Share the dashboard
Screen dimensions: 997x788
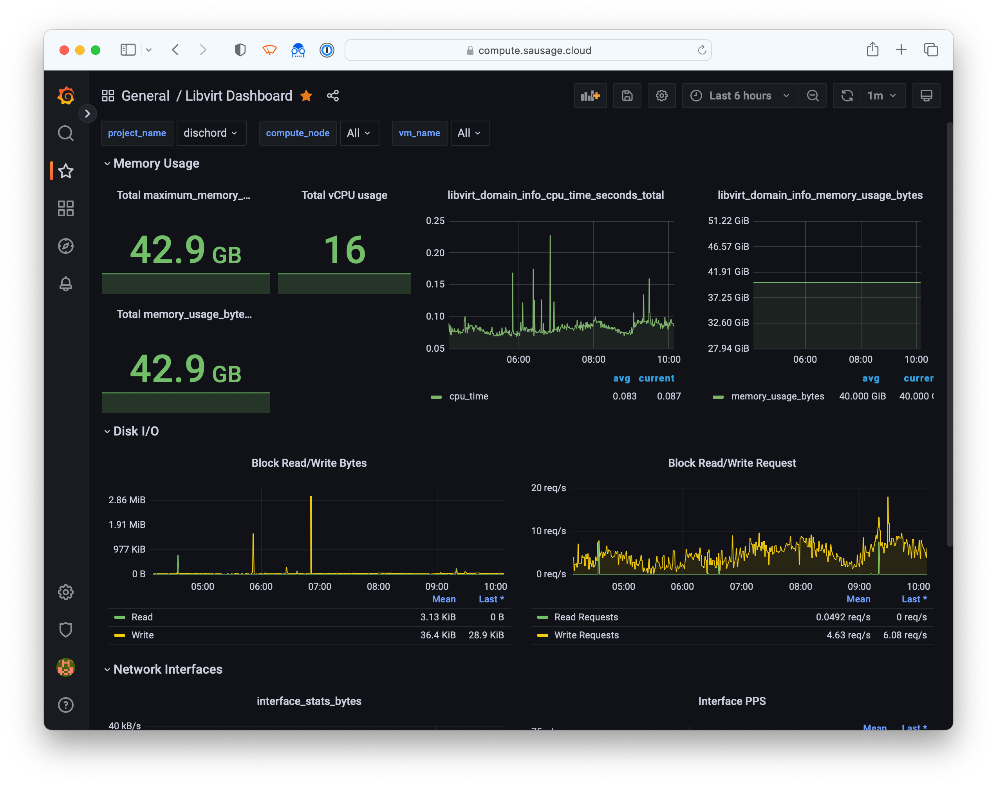[332, 96]
